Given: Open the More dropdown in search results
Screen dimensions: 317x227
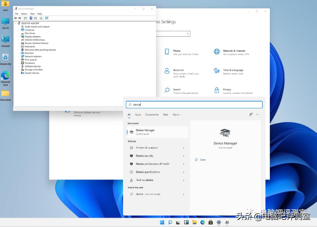Looking at the screenshot, I should pyautogui.click(x=177, y=115).
